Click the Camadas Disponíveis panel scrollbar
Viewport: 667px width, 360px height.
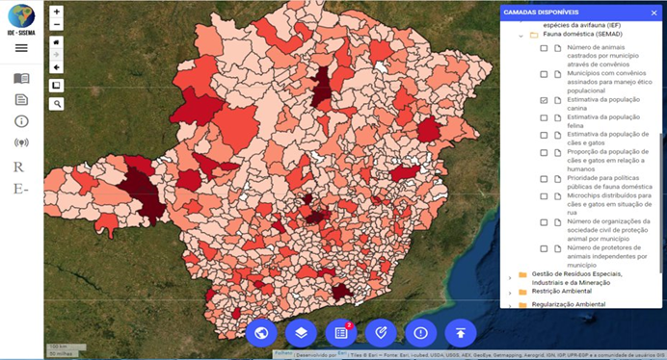coord(660,203)
